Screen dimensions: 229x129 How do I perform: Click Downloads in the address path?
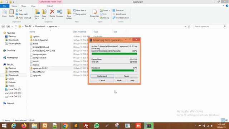[40, 26]
